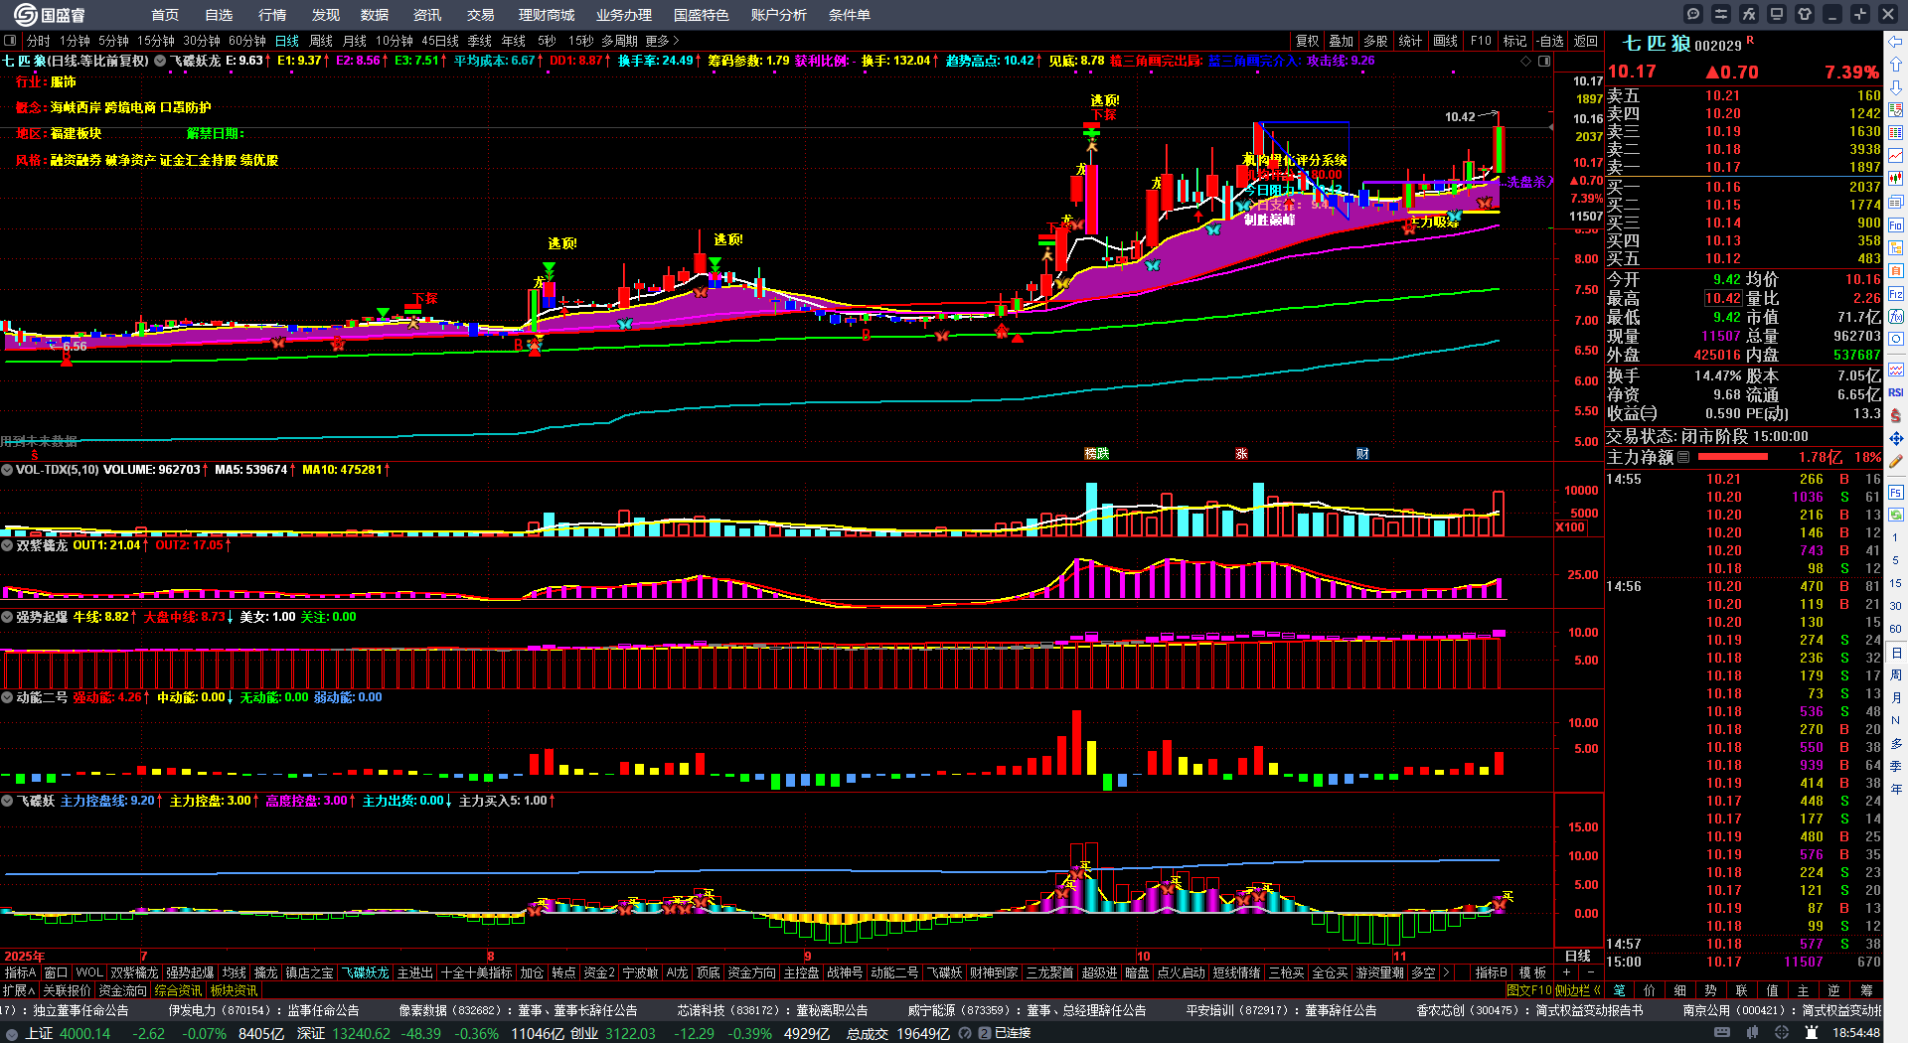The image size is (1908, 1043).
Task: Click the 002029 stock code
Action: pos(1718,46)
